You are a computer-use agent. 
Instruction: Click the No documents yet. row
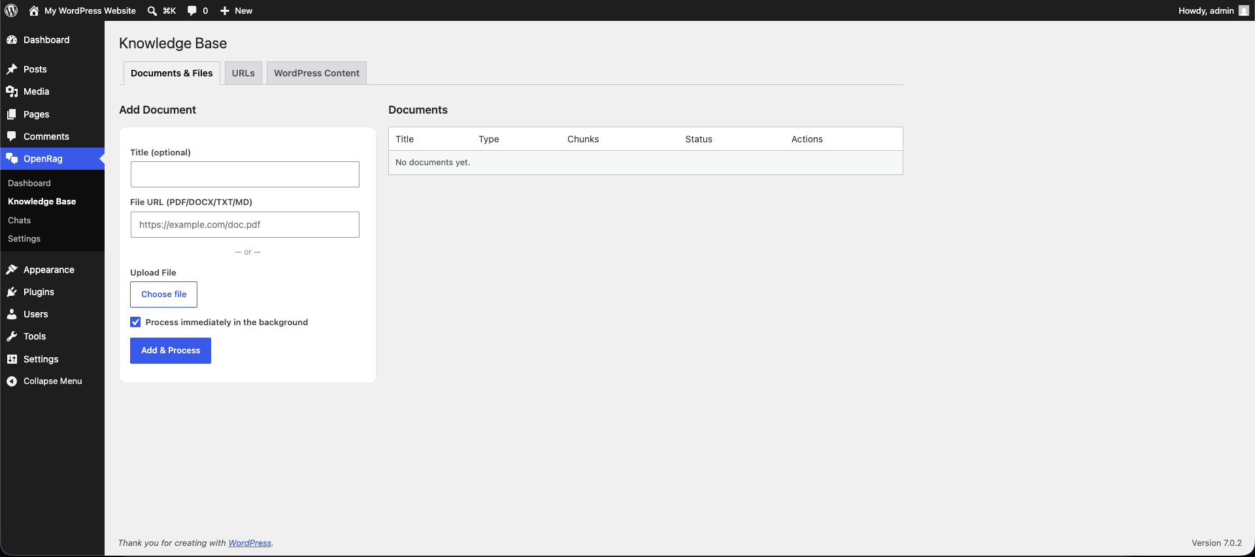point(646,163)
